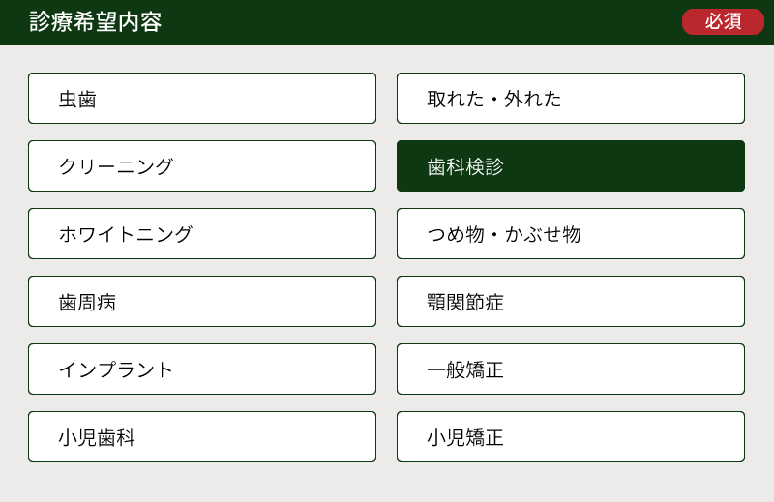
Task: Select つめ物・かぶせ物 option
Action: (x=570, y=234)
